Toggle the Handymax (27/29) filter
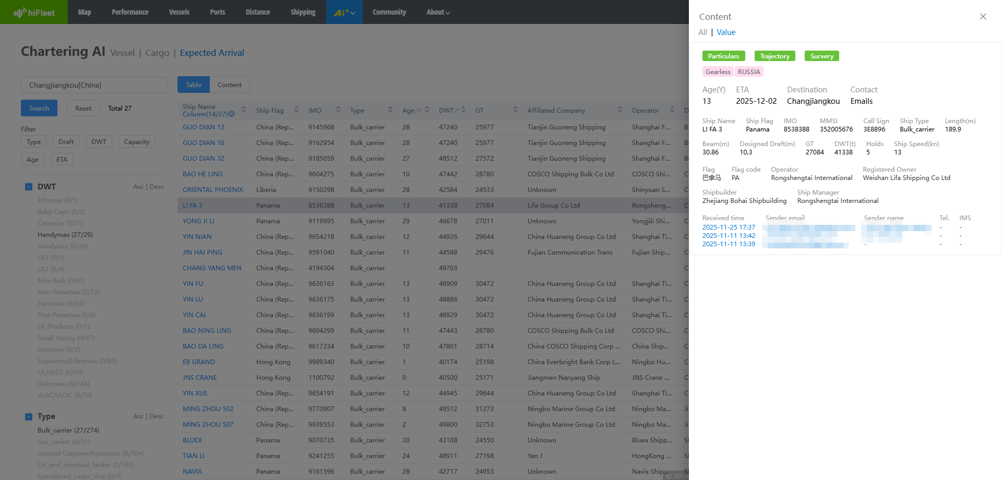Screen dimensions: 1002x480 click(65, 235)
